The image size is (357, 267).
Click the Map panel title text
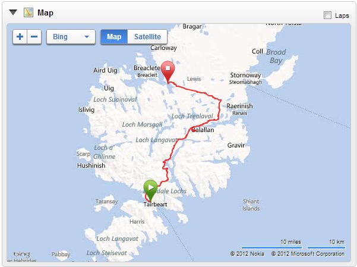(x=45, y=12)
